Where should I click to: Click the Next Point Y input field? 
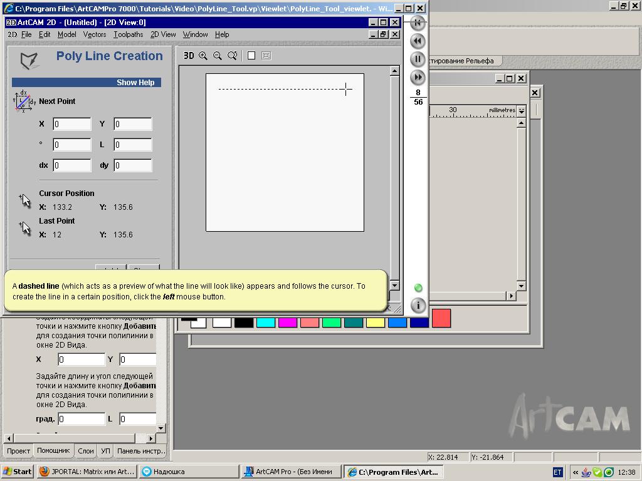coord(133,124)
